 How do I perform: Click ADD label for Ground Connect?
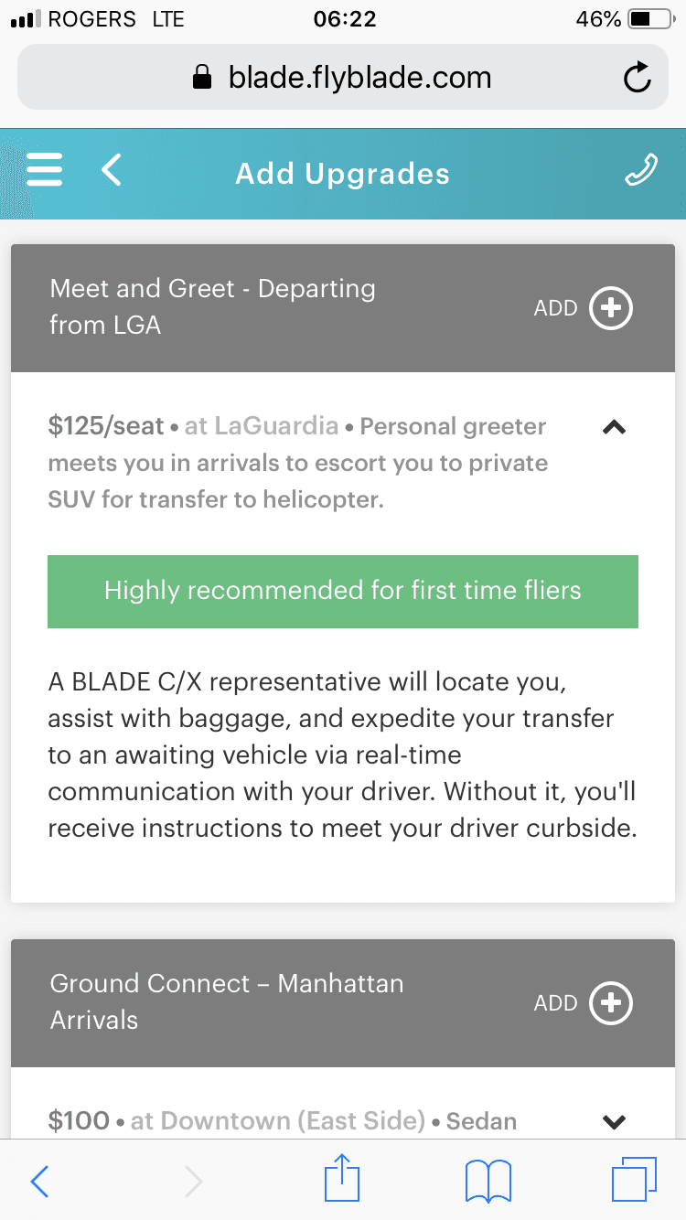click(x=555, y=1003)
